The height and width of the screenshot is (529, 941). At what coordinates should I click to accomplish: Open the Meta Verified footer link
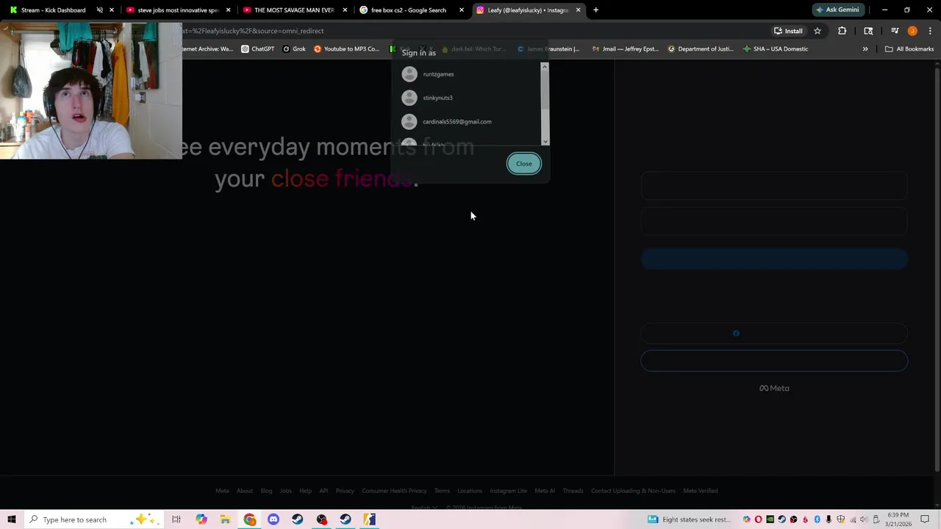701,491
